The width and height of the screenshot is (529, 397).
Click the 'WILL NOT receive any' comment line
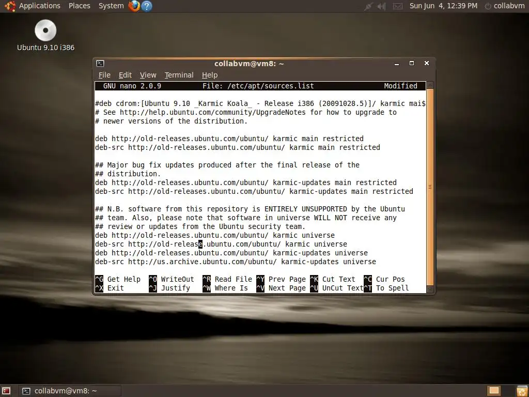coord(245,218)
